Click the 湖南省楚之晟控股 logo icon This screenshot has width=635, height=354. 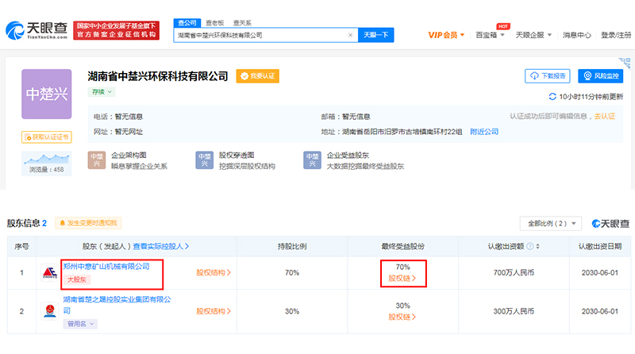click(49, 311)
